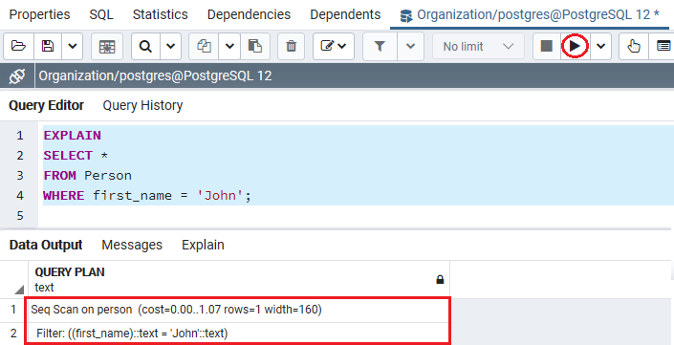Viewport: 674px width, 345px height.
Task: Click the Copy icon in toolbar
Action: (x=204, y=46)
